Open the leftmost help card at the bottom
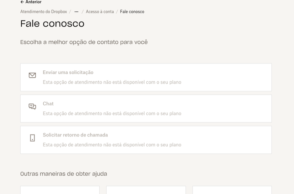This screenshot has width=294, height=194. 60,190
